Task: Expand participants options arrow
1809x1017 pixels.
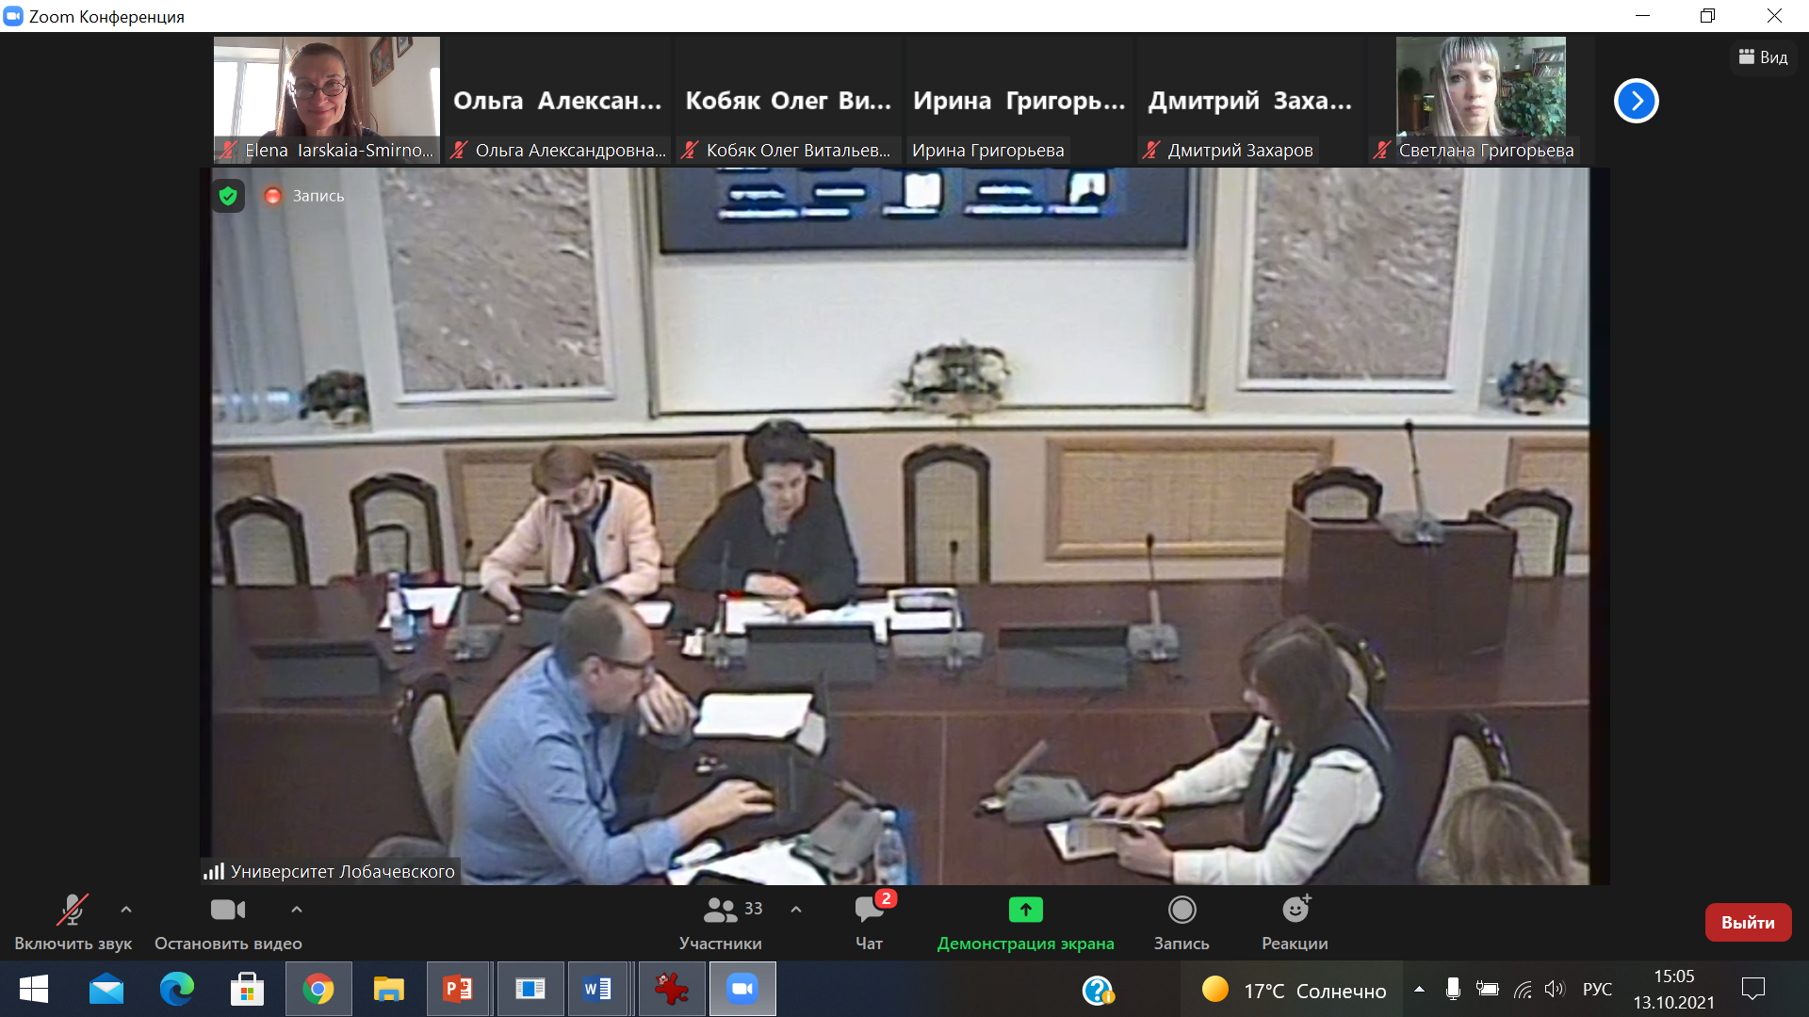Action: pos(796,910)
